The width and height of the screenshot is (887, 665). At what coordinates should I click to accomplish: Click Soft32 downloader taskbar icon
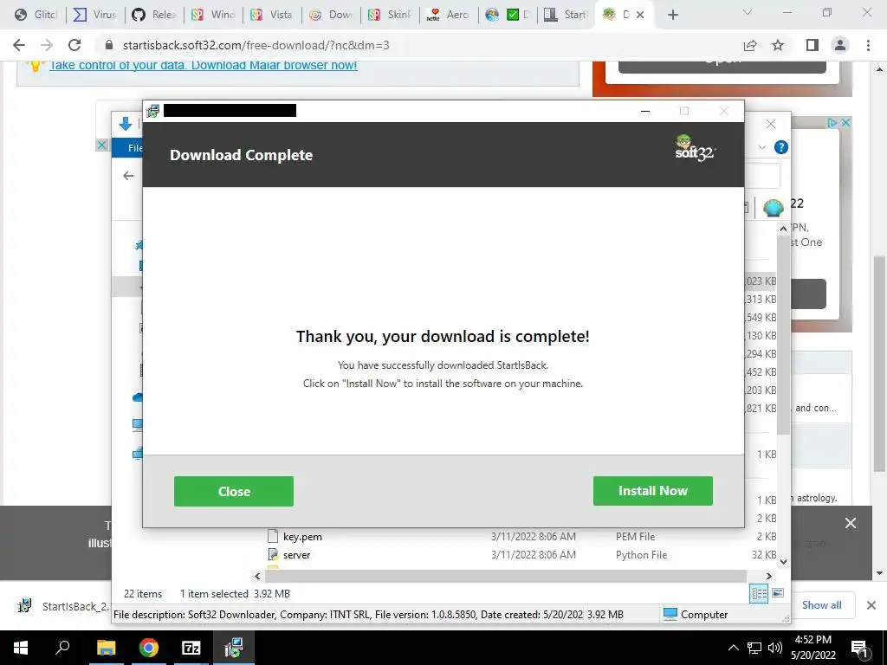(x=234, y=648)
